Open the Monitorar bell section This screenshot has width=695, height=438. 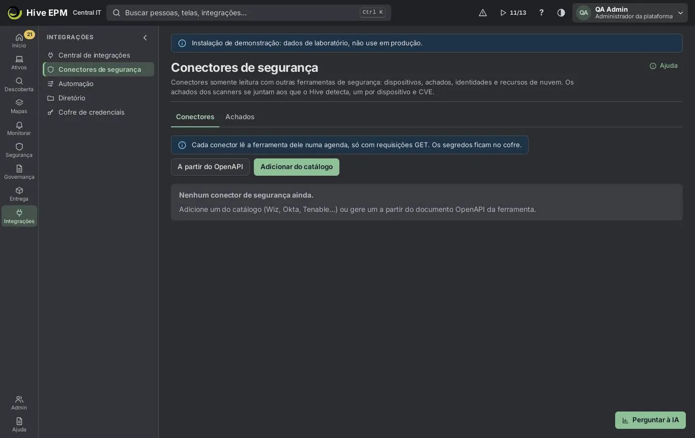tap(19, 128)
